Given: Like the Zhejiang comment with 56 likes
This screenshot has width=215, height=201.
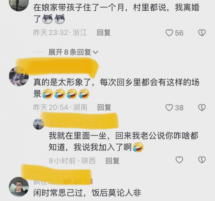Looking at the screenshot, I should coord(169,33).
